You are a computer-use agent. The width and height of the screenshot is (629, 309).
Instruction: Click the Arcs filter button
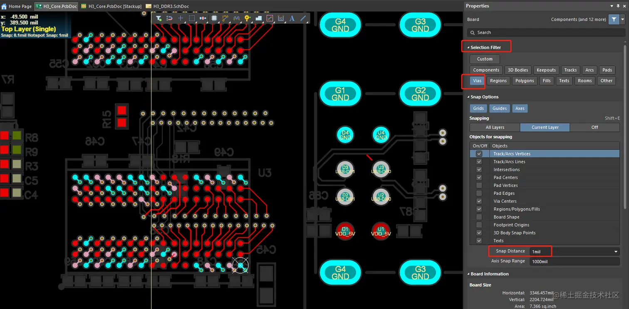(589, 70)
